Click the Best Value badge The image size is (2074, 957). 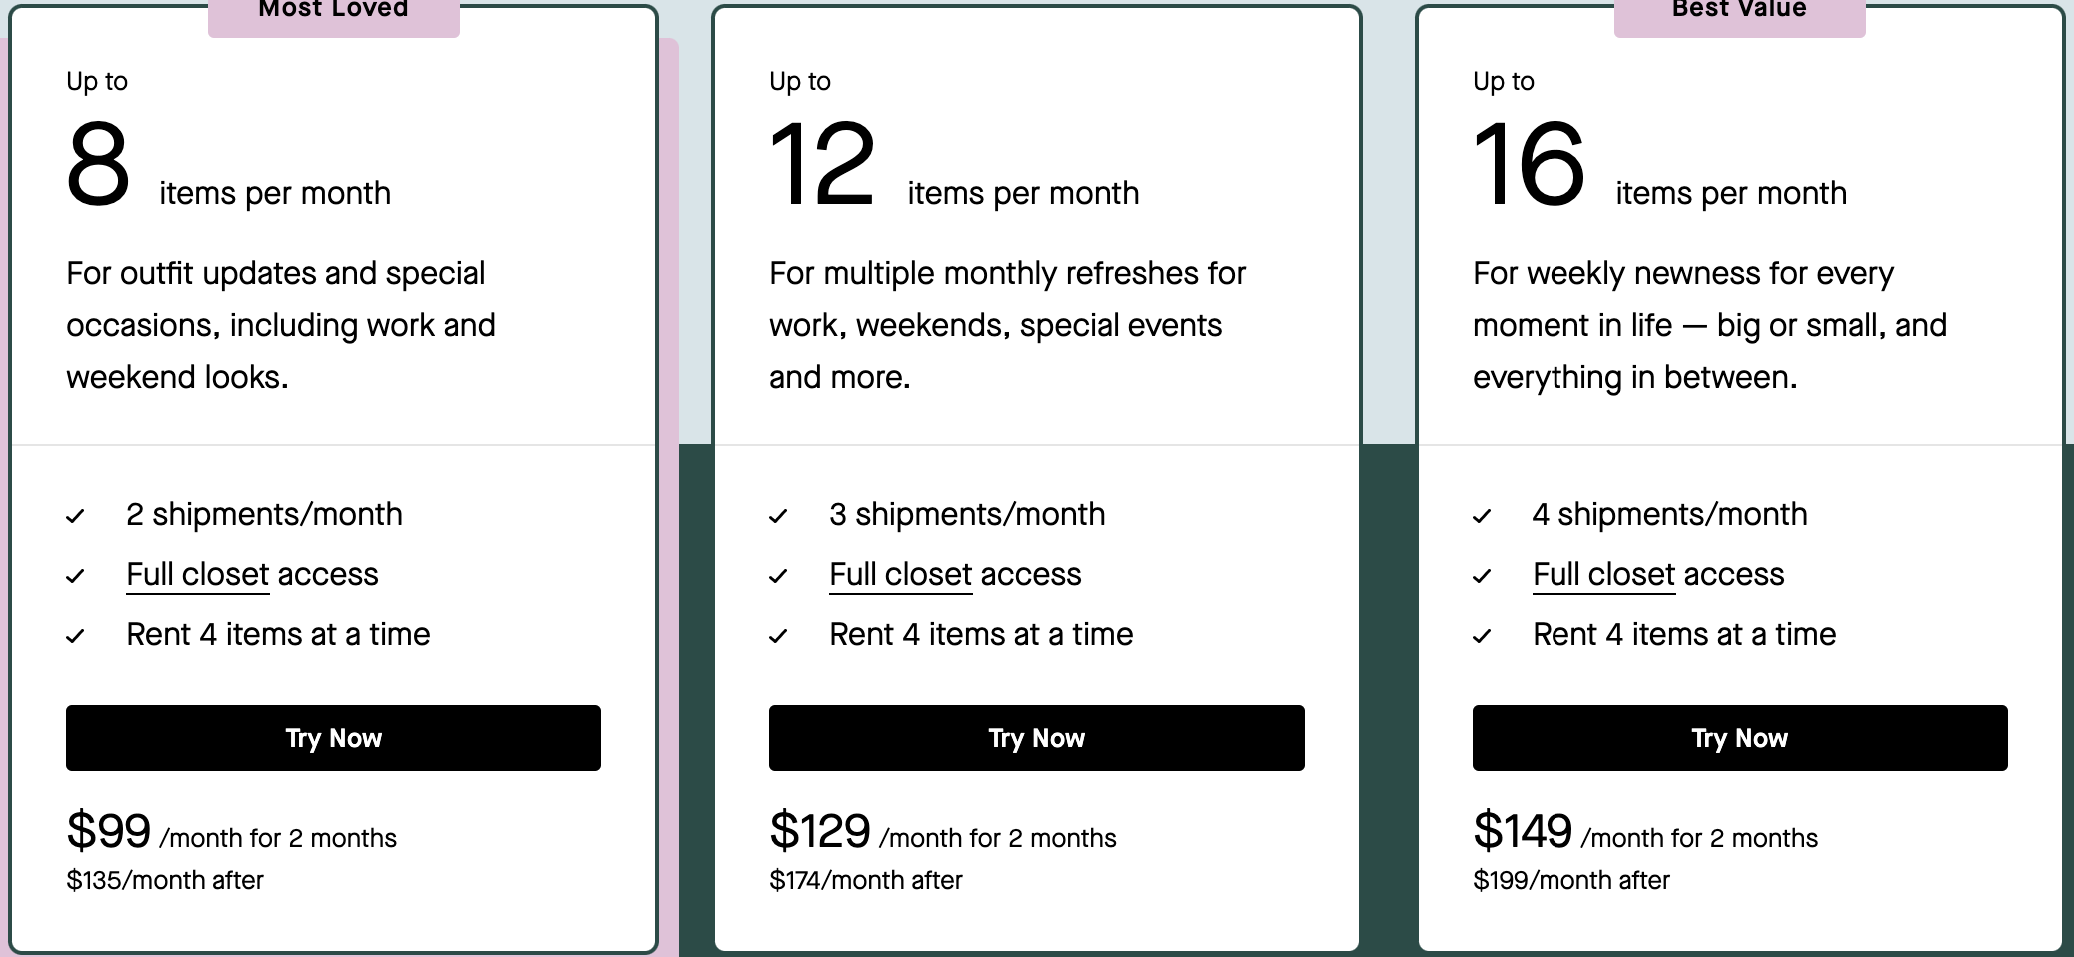(1740, 14)
